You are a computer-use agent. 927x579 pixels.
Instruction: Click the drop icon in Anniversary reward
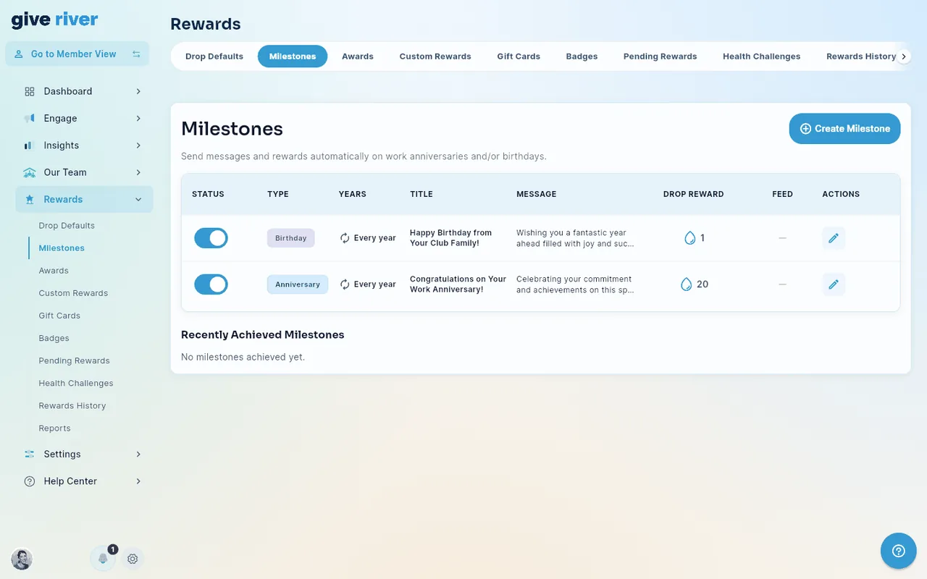pyautogui.click(x=687, y=284)
